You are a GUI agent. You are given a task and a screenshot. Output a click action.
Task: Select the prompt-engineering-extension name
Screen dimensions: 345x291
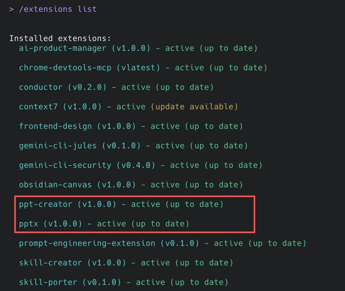(87, 243)
